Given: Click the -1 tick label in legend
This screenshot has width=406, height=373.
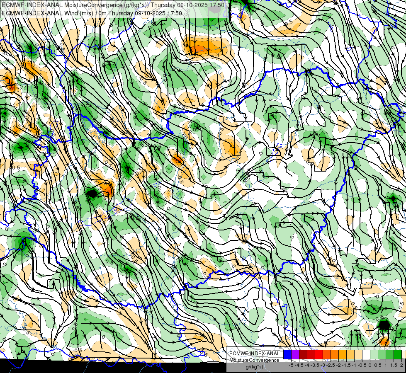Looking at the screenshot, I should point(354,365).
